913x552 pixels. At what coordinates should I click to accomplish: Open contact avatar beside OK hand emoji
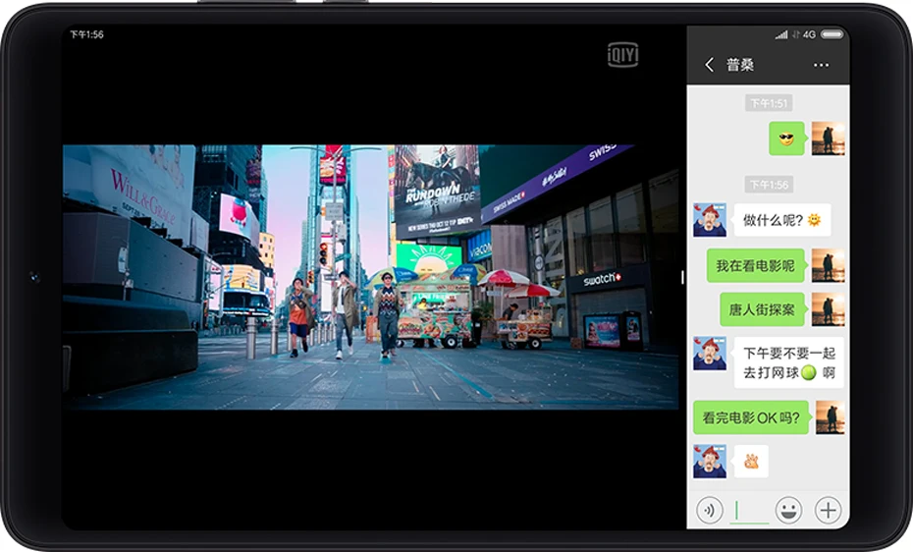pyautogui.click(x=710, y=462)
